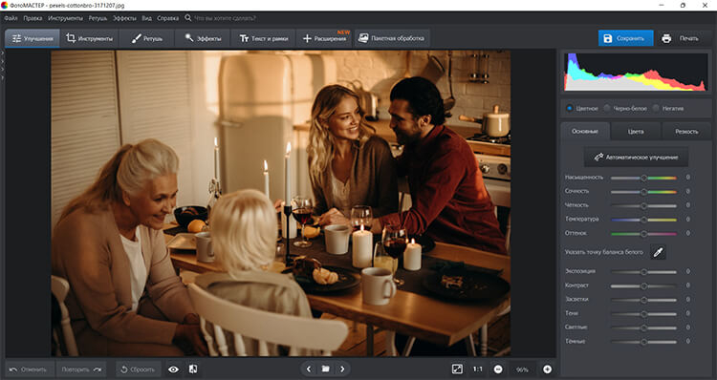The width and height of the screenshot is (717, 380).
Task: Switch to the Инструменты tab
Action: pyautogui.click(x=89, y=39)
